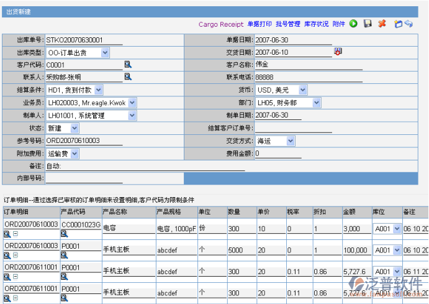
Task: Open the 出库类型 dropdown
Action: [x=105, y=53]
